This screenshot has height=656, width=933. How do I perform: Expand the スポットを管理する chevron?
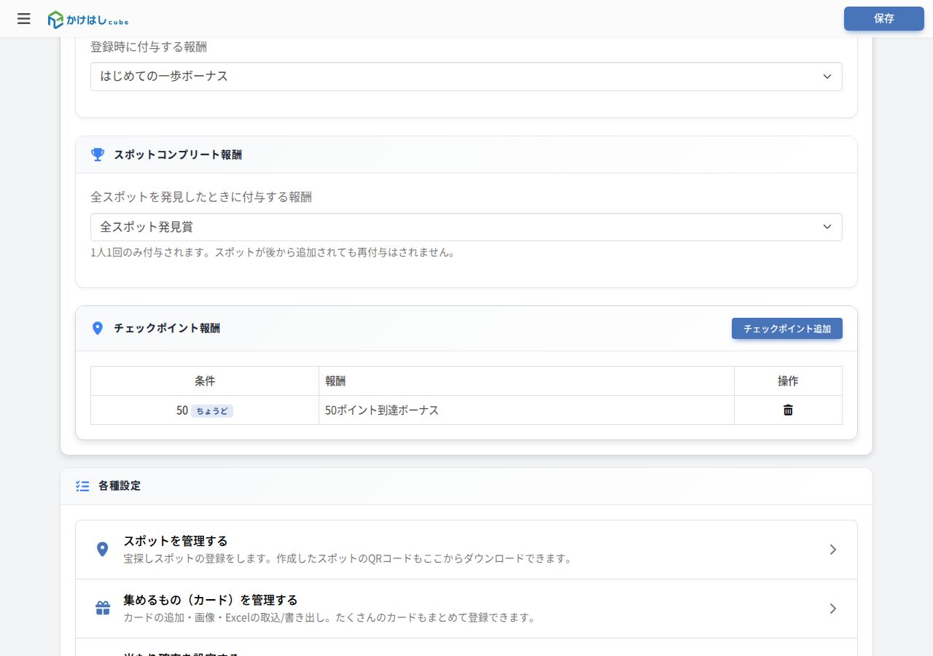tap(833, 550)
